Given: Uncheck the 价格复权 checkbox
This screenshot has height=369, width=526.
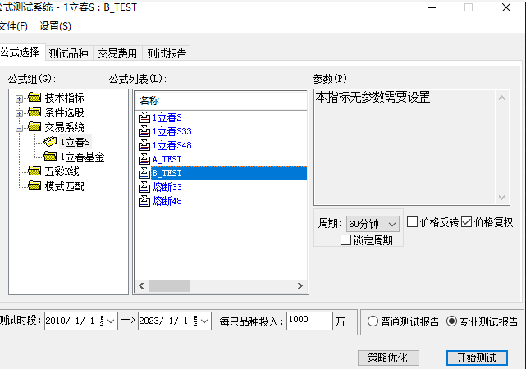Looking at the screenshot, I should tap(467, 222).
